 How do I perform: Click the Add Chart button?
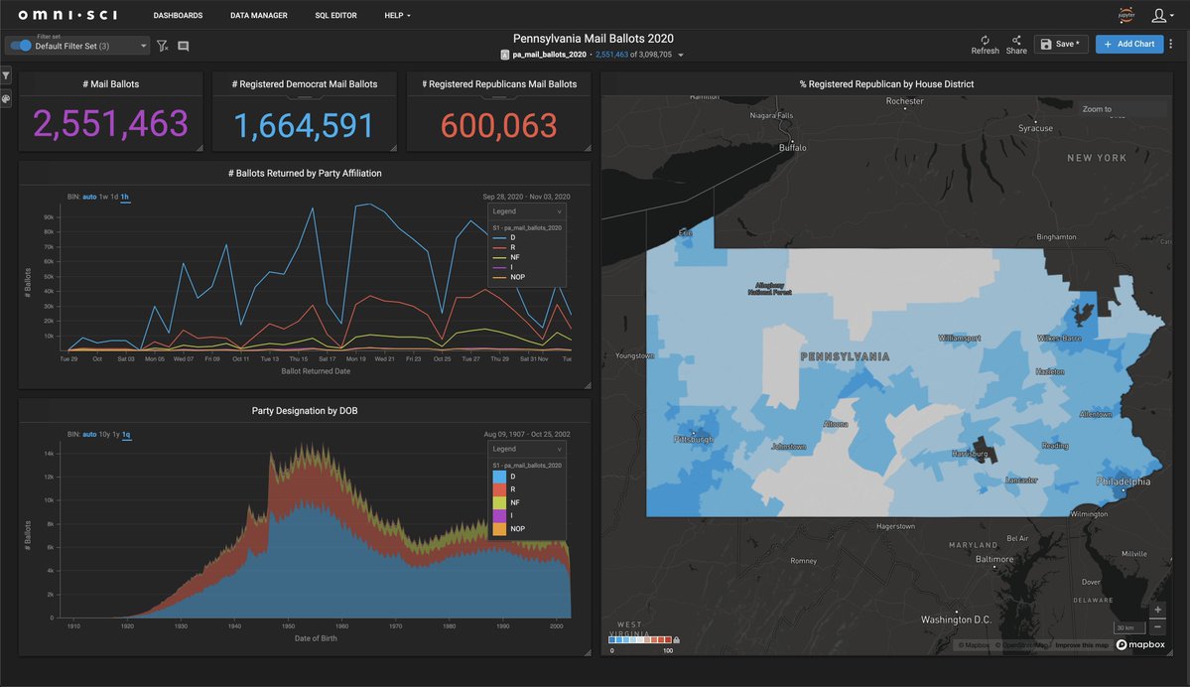(1128, 44)
